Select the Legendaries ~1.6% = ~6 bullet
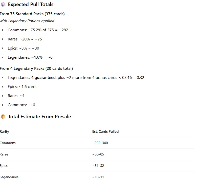 pos(30,57)
